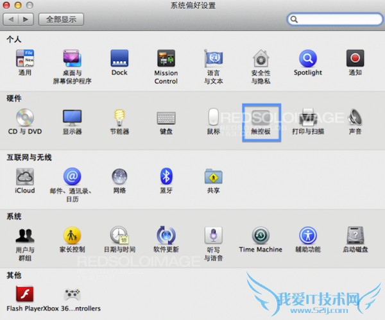Click the magnifier icon in search field
The width and height of the screenshot is (385, 320).
point(294,19)
